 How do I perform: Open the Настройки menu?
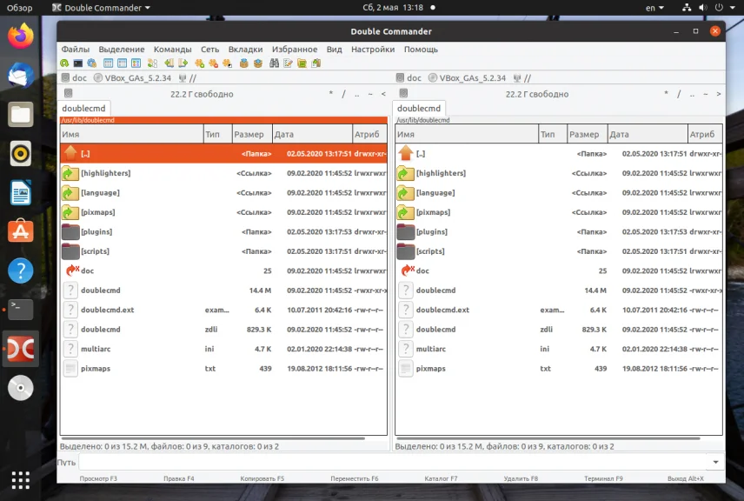coord(372,50)
